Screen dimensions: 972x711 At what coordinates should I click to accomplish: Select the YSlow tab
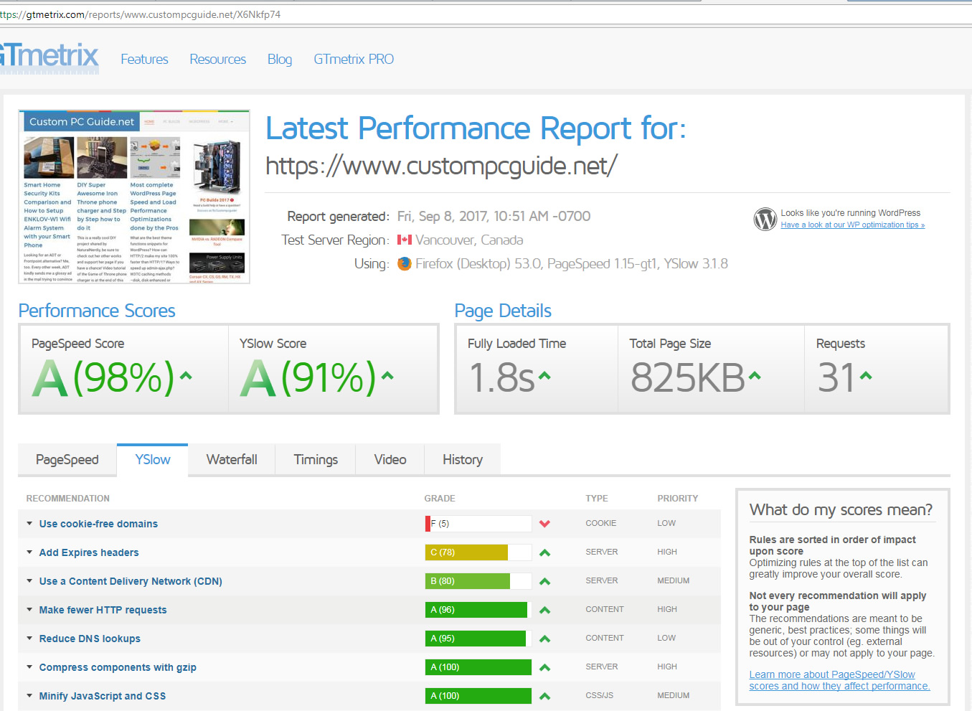[153, 460]
